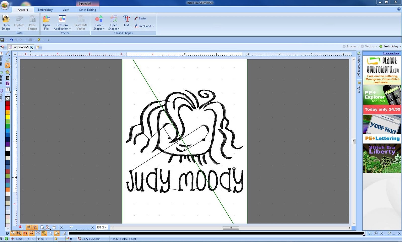This screenshot has width=402, height=242.
Task: Click the B background tool icon
Action: click(8, 89)
